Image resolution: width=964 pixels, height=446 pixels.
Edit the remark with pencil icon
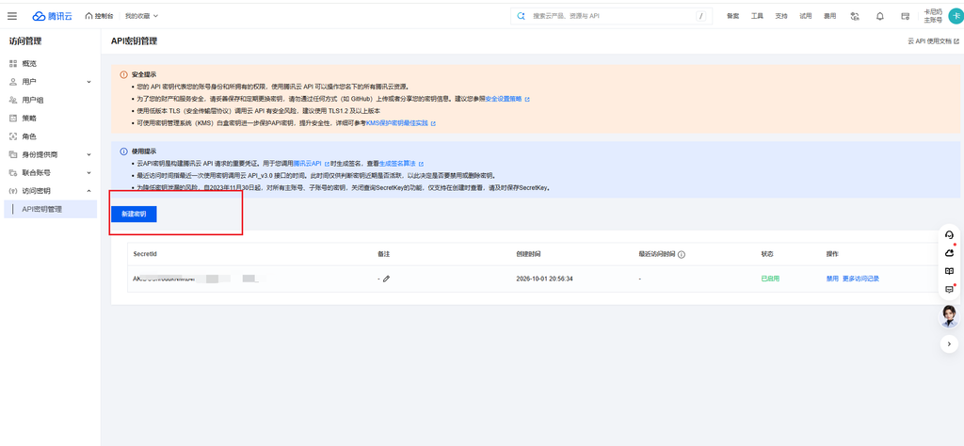pyautogui.click(x=386, y=279)
